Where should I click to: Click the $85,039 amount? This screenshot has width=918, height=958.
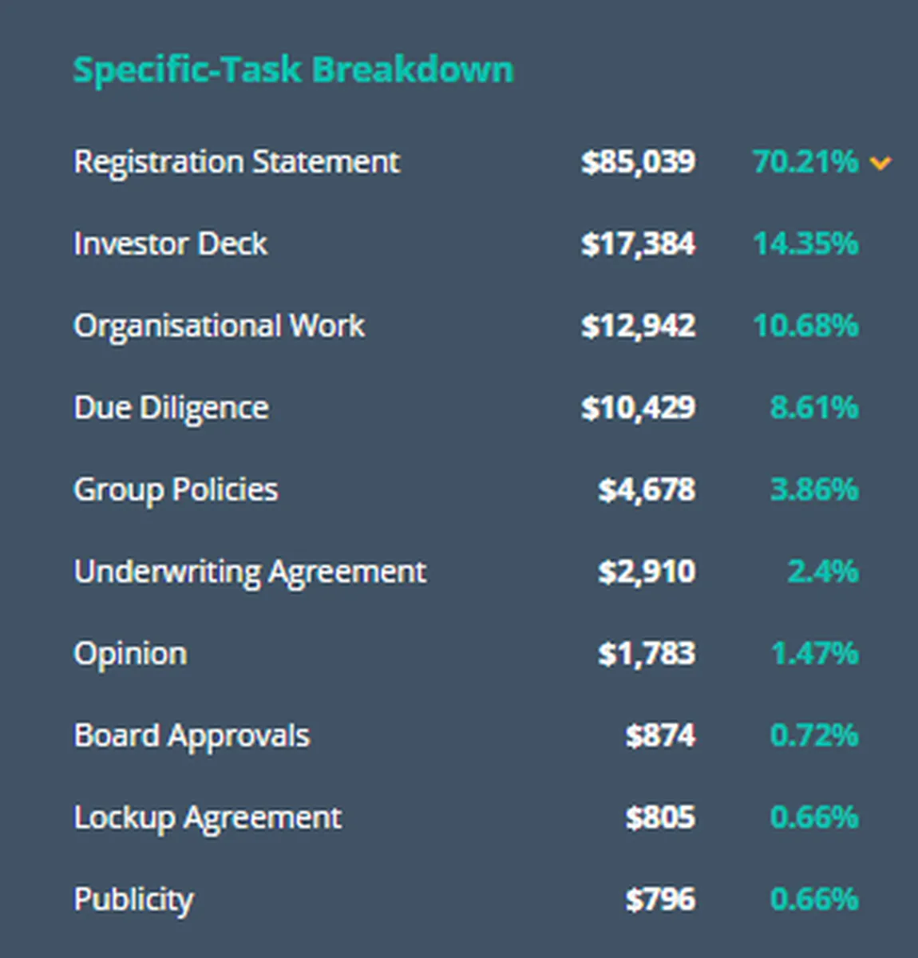(x=638, y=162)
